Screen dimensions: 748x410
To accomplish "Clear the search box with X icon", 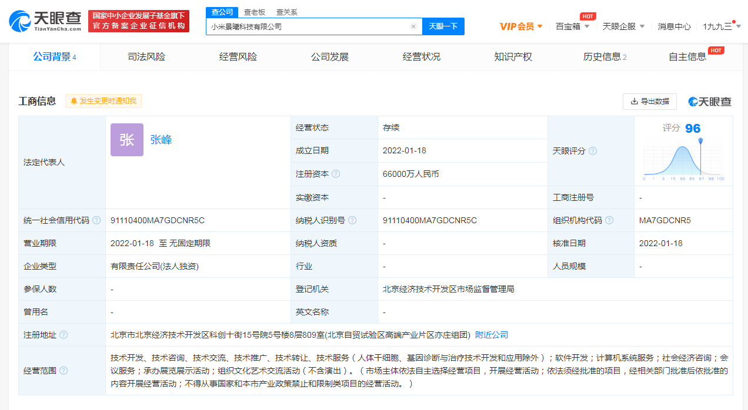I will pyautogui.click(x=413, y=26).
